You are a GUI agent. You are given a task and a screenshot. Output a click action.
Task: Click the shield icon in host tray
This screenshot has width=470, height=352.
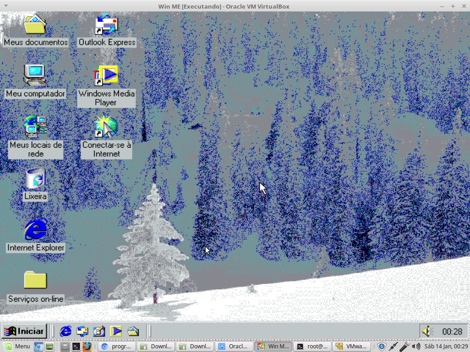pos(381,346)
